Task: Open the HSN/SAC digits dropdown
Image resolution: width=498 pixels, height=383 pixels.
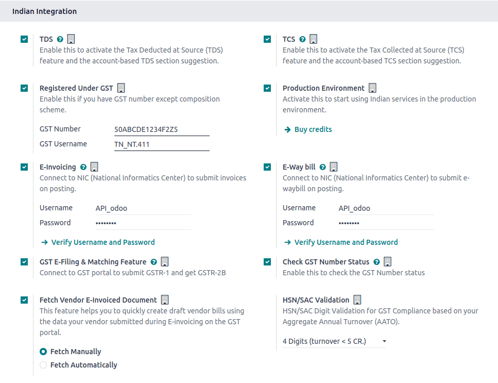Action: [334, 341]
